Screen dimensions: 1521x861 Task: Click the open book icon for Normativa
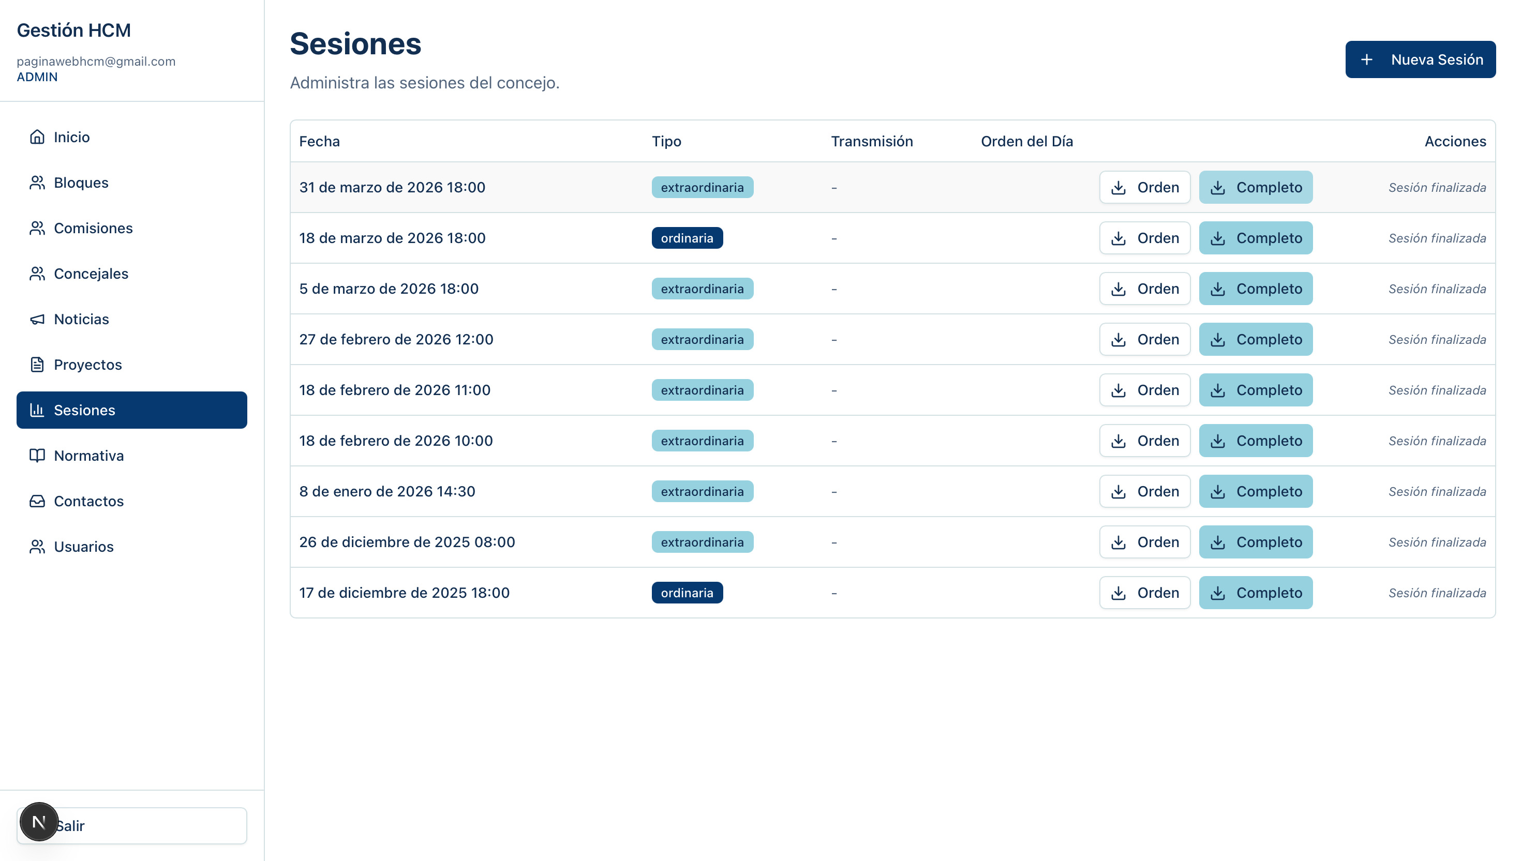[37, 456]
